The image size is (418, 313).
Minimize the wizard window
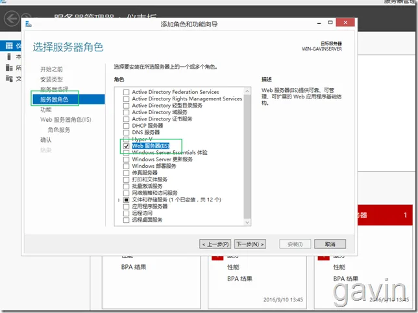(319, 23)
